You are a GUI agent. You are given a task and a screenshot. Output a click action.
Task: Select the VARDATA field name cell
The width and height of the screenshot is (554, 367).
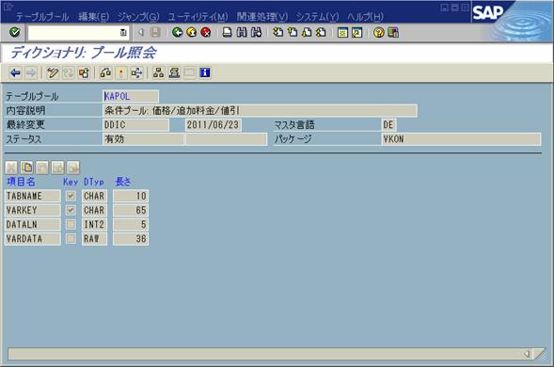tap(33, 239)
